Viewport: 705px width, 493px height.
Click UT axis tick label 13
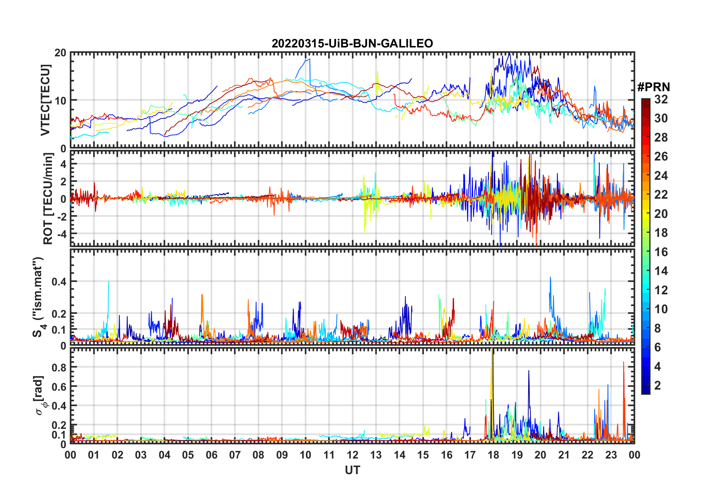(x=376, y=455)
